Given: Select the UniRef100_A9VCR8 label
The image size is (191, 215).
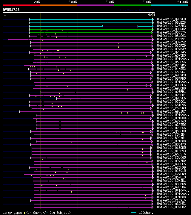Looking at the screenshot, I should [x=171, y=88].
